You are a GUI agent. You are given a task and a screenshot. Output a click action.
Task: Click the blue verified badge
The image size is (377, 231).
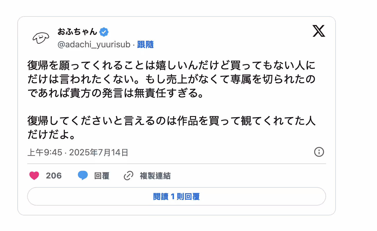pyautogui.click(x=104, y=32)
